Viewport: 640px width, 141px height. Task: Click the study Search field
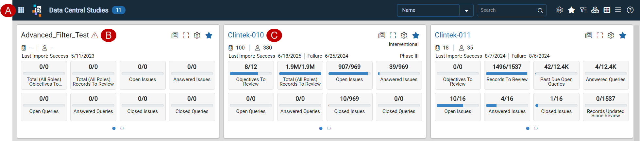pyautogui.click(x=512, y=10)
